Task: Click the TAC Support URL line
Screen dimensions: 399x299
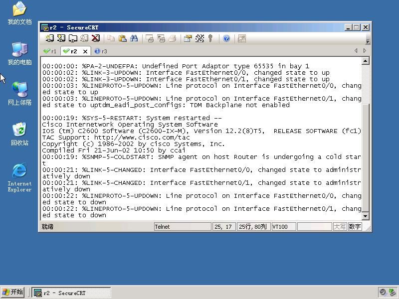Action: (x=116, y=138)
